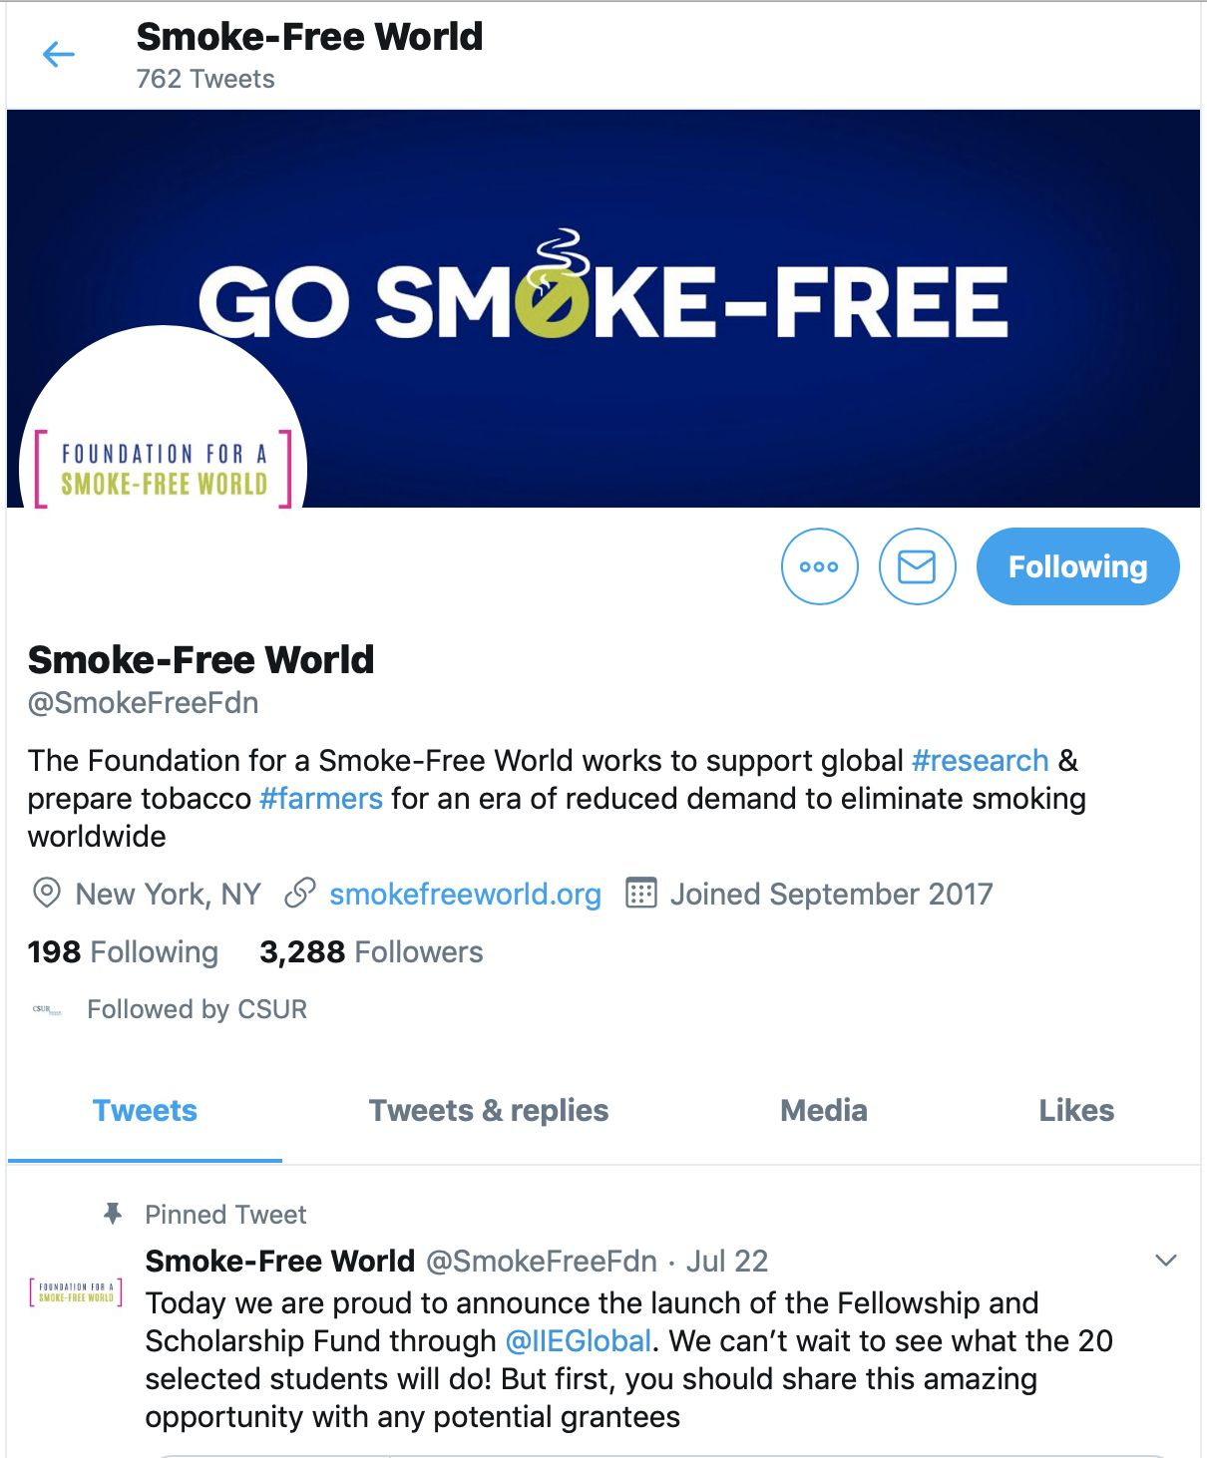
Task: Open the Tweets & replies tab
Action: click(489, 1111)
